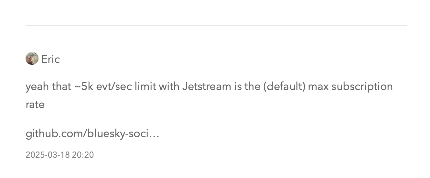
Task: Click the word "max" in the post
Action: point(318,86)
